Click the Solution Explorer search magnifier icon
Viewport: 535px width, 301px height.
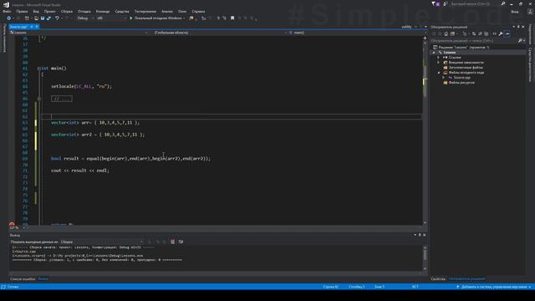click(520, 41)
